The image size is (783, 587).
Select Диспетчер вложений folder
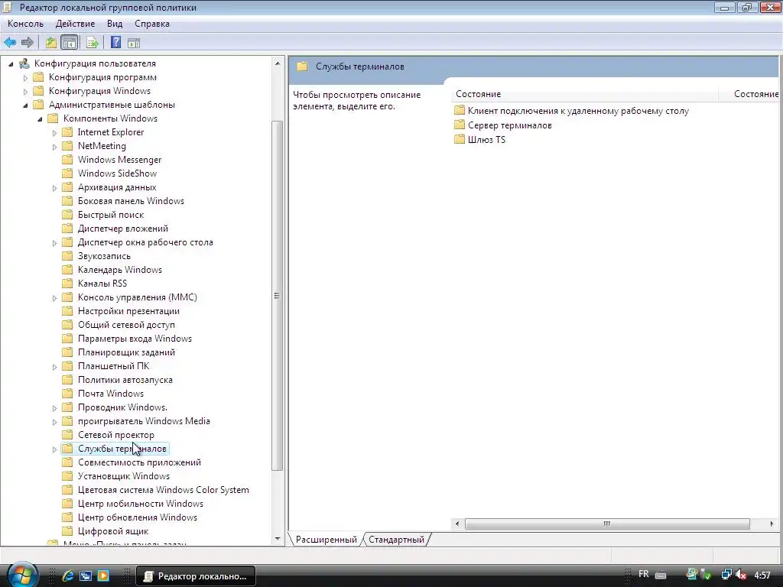click(x=122, y=228)
